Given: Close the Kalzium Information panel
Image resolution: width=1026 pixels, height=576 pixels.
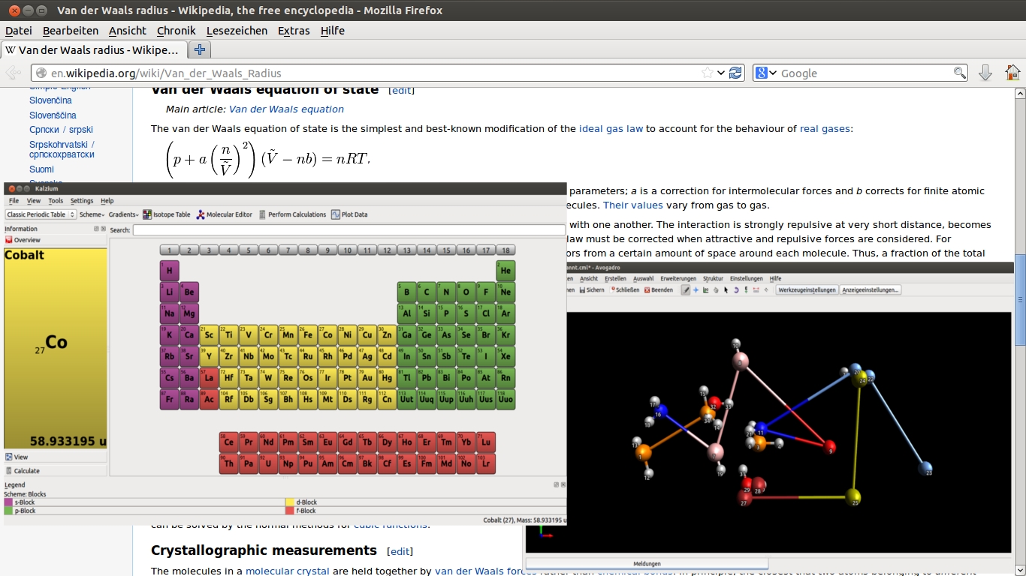Looking at the screenshot, I should point(104,229).
